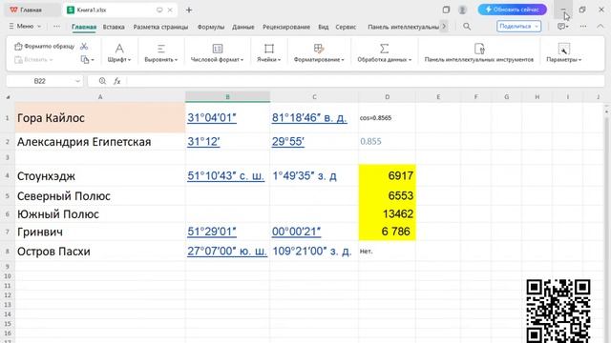Image resolution: width=611 pixels, height=343 pixels.
Task: Close the Книга1.xlsx tab
Action: click(170, 10)
